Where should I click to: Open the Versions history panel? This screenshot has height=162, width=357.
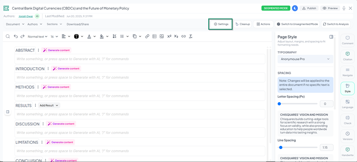347,136
